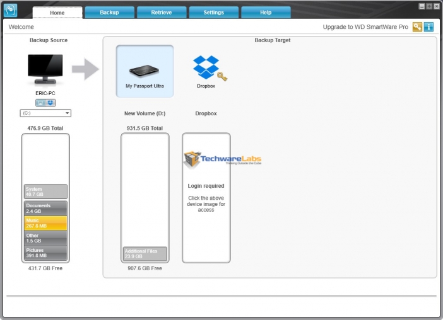Switch to the Backup tab
443x320 pixels.
109,13
